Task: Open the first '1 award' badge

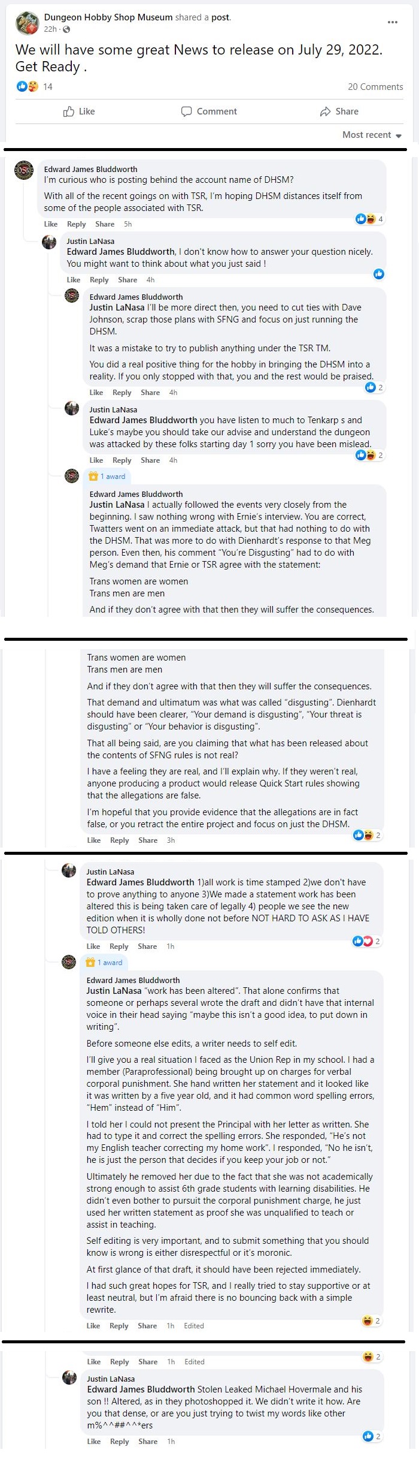Action: click(107, 477)
